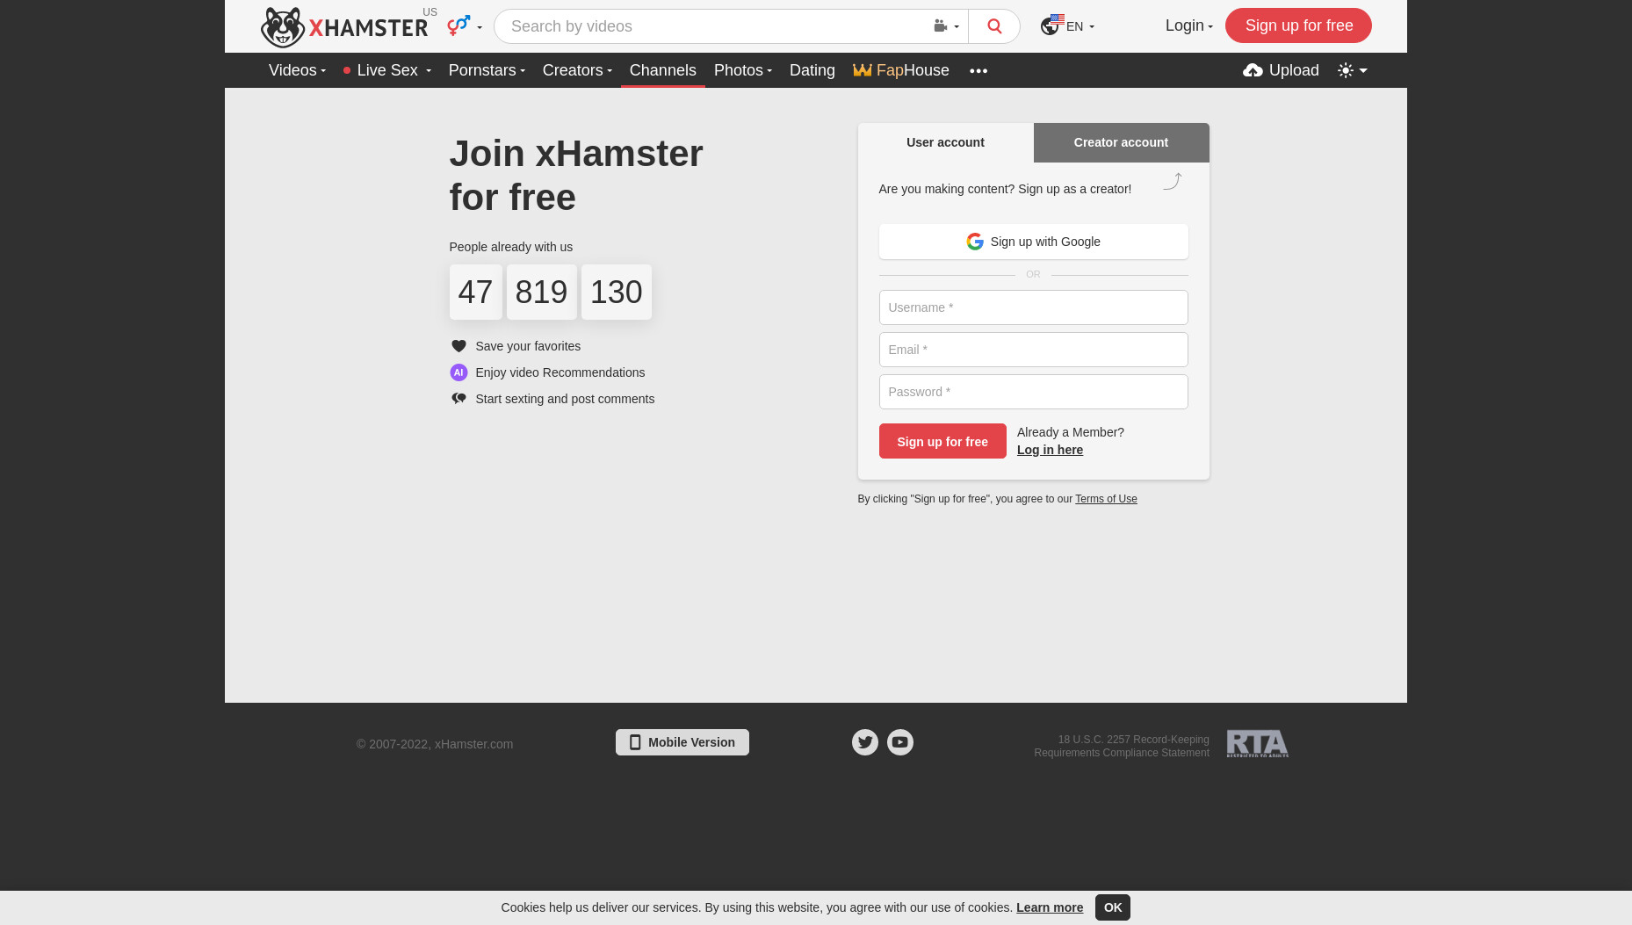Click the AI icon by video Recommendations
This screenshot has width=1632, height=925.
[x=459, y=372]
